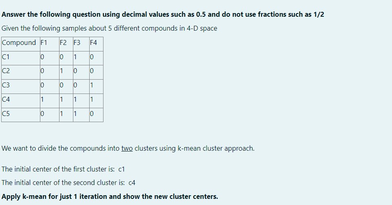Image resolution: width=392 pixels, height=205 pixels.
Task: Click the F2 value in row C2
Action: 66,72
